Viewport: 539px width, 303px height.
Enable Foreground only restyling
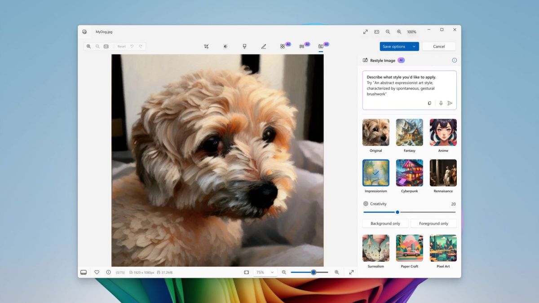[433, 223]
